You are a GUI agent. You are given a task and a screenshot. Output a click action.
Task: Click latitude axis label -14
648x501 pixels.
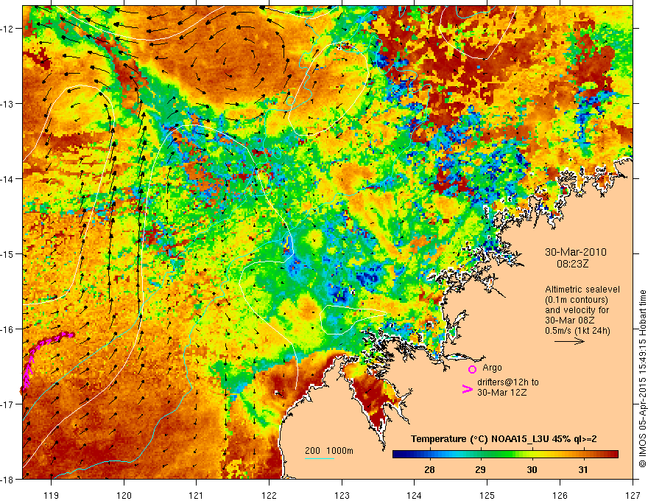[8, 178]
